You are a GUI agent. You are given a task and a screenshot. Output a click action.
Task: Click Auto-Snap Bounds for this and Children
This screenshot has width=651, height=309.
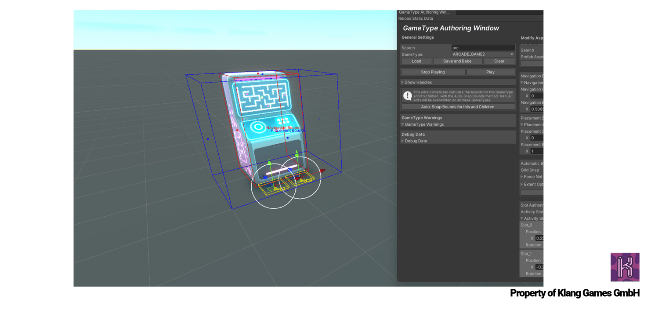click(458, 107)
